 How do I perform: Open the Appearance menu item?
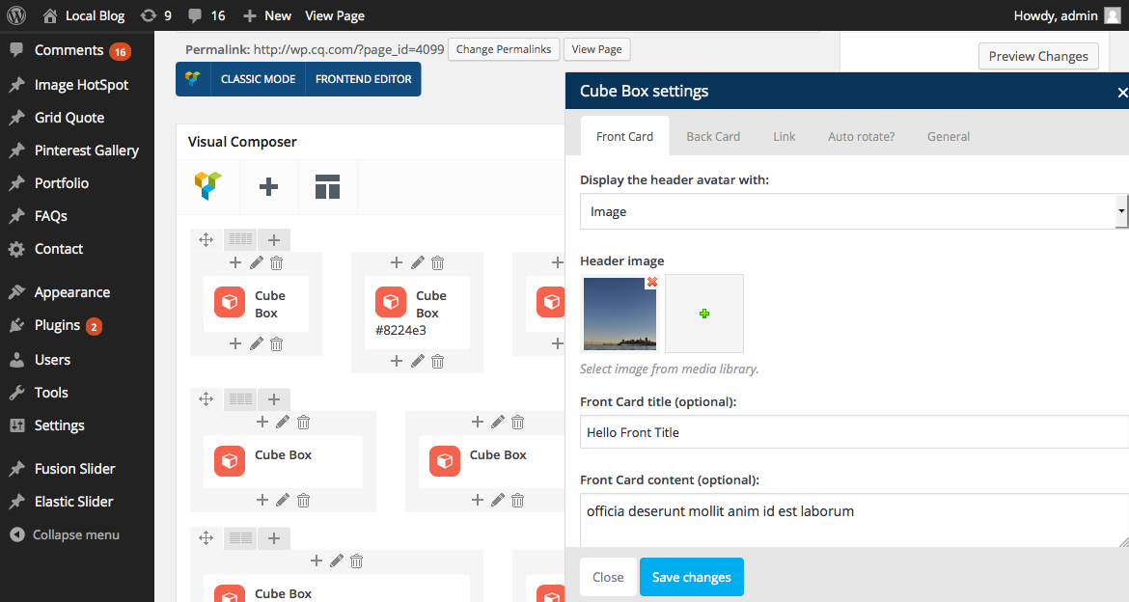[x=72, y=292]
